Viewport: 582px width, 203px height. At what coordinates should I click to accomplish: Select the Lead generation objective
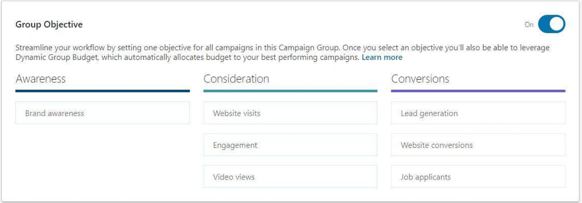point(478,113)
